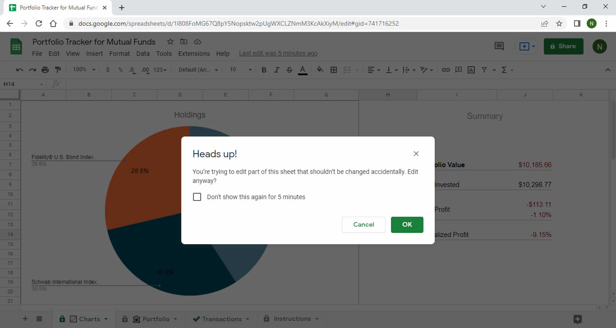616x328 pixels.
Task: Cancel the Heads up dialog
Action: pos(363,224)
